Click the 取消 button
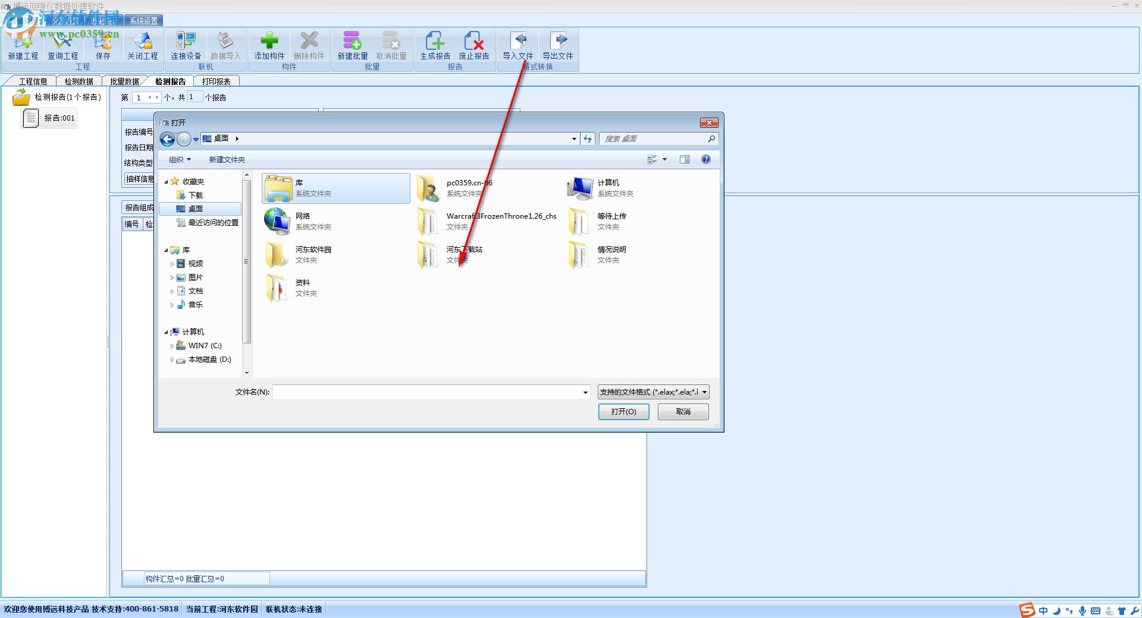 point(683,412)
